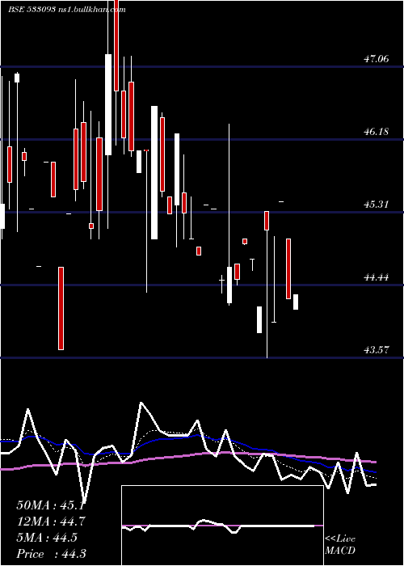Click the 46.18 price level label

click(x=377, y=131)
